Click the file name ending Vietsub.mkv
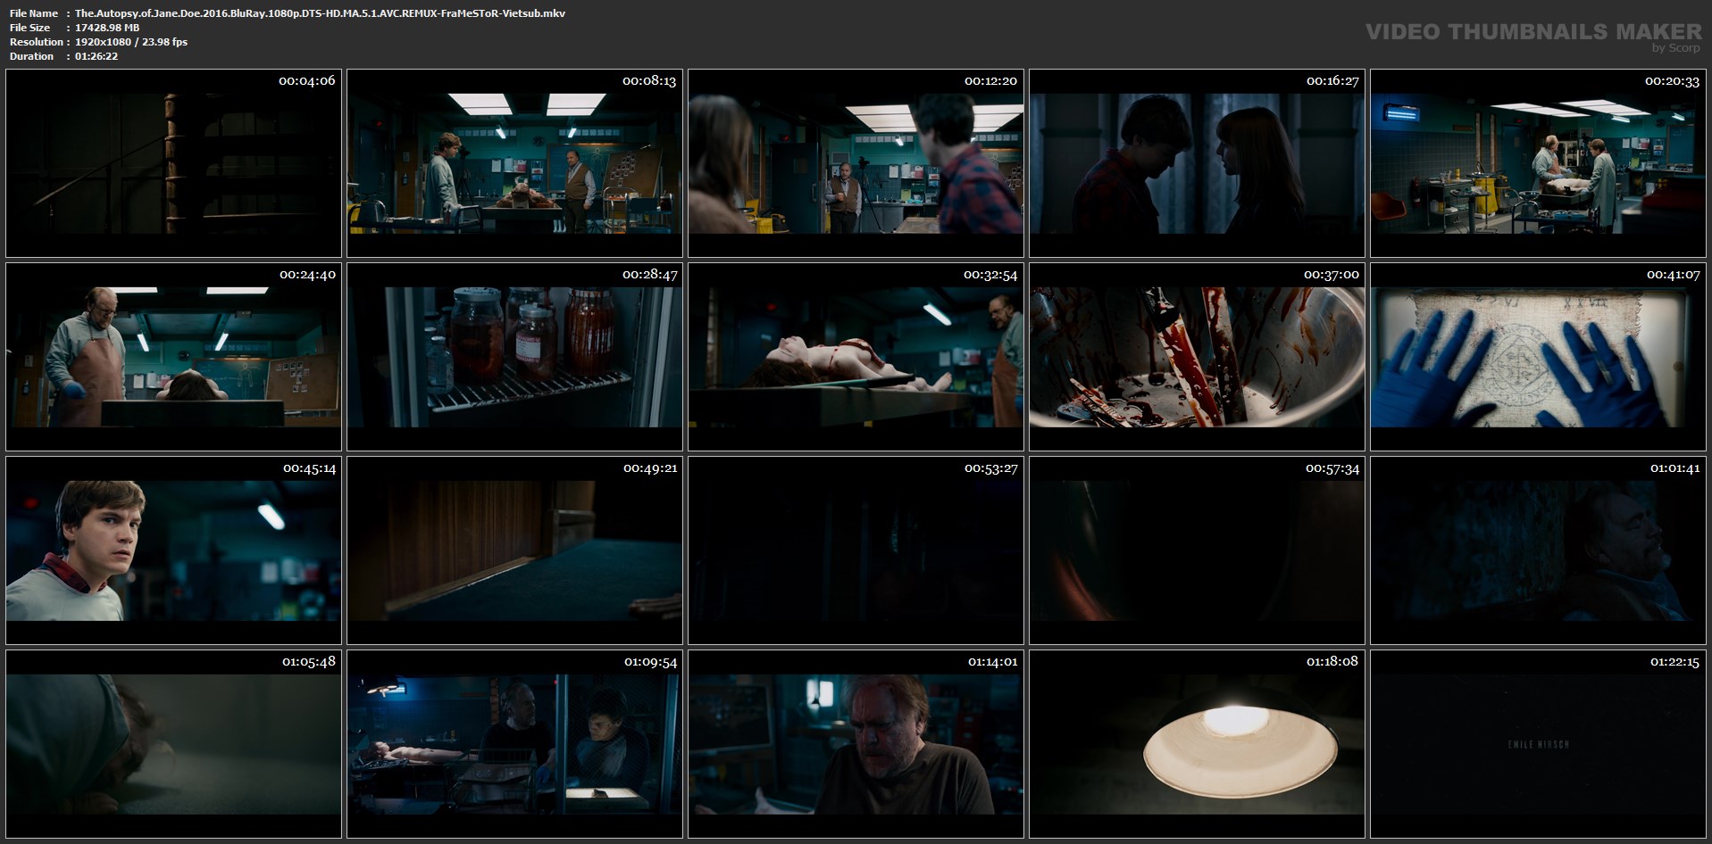This screenshot has height=844, width=1712. [x=320, y=13]
